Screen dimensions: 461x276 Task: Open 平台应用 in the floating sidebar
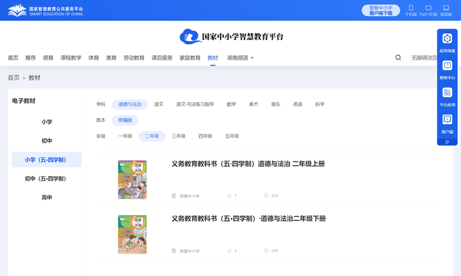pyautogui.click(x=447, y=96)
